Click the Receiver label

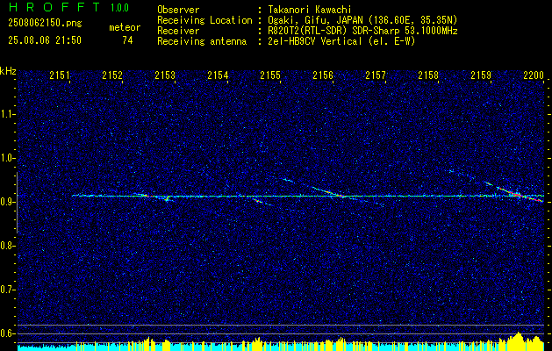click(178, 31)
